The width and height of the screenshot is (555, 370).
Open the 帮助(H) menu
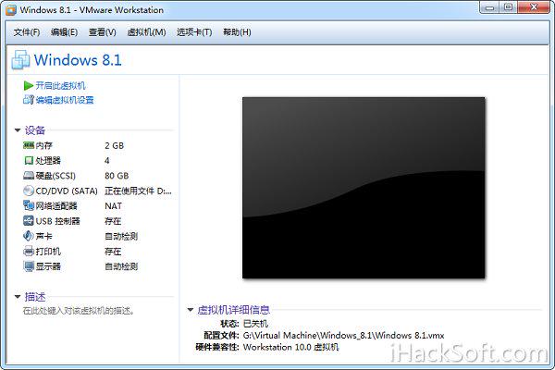237,32
